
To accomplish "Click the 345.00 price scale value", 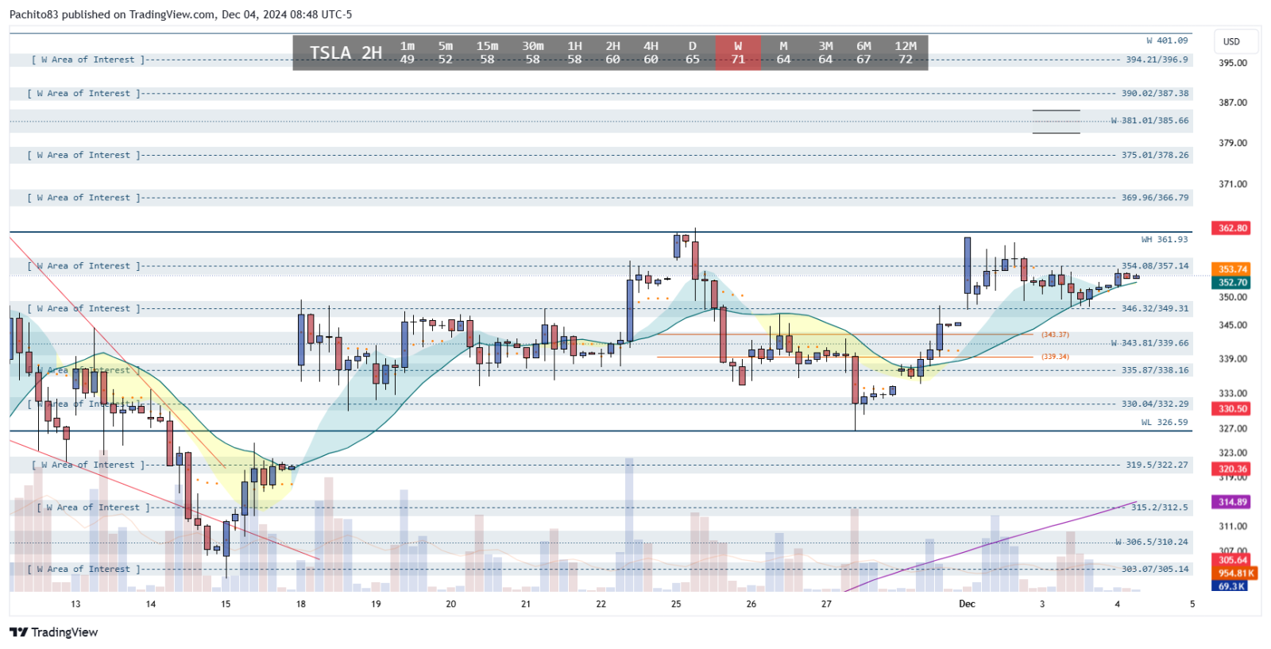I will (1233, 325).
